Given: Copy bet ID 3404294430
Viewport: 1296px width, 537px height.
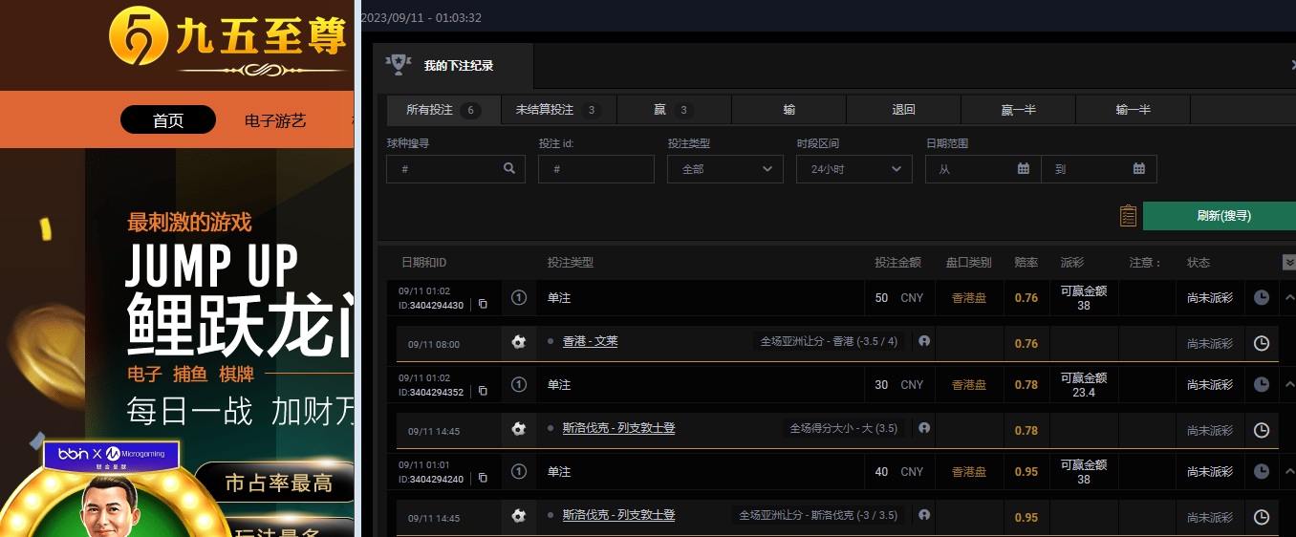Looking at the screenshot, I should (483, 305).
